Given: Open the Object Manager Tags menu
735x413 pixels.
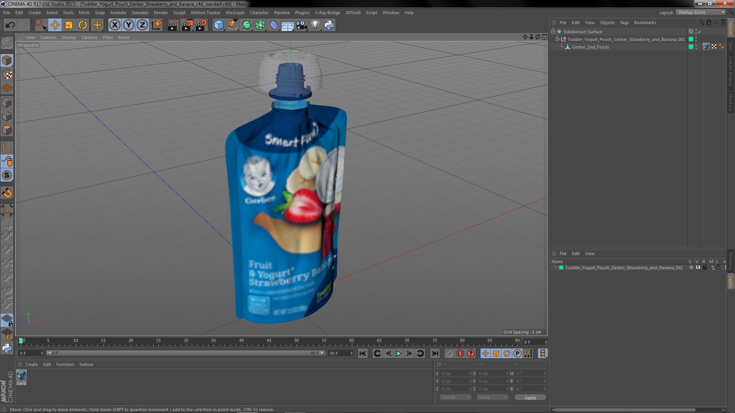Looking at the screenshot, I should 624,23.
